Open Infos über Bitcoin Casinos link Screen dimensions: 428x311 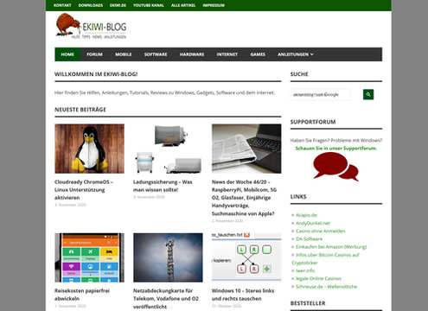326,258
